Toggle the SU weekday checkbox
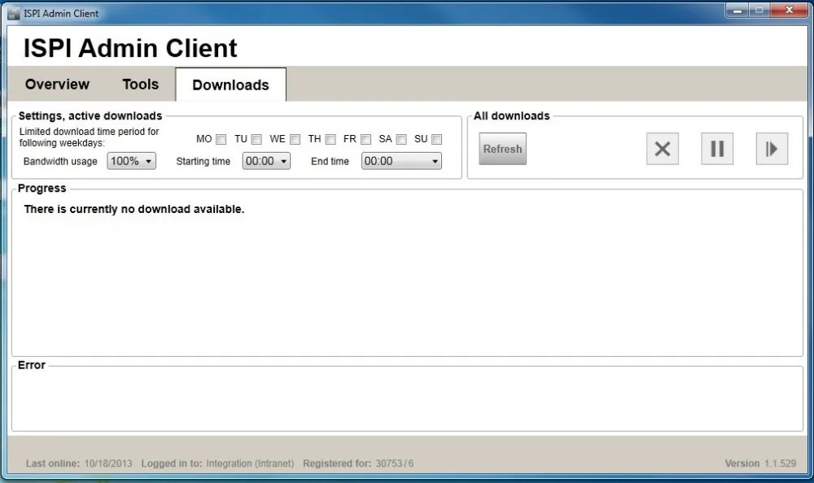Screen dimensions: 814x483 point(436,139)
